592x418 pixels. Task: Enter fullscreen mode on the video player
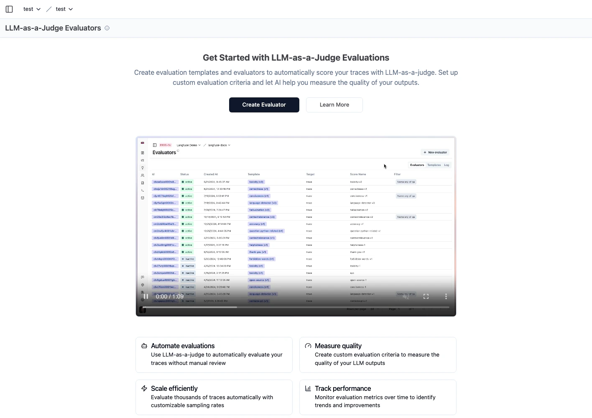pyautogui.click(x=426, y=296)
